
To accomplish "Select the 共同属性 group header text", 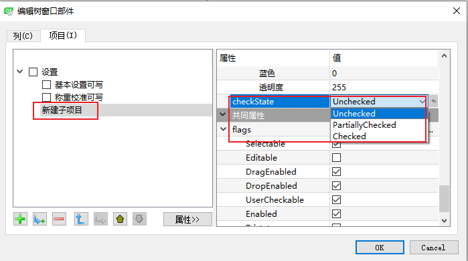I will click(248, 115).
